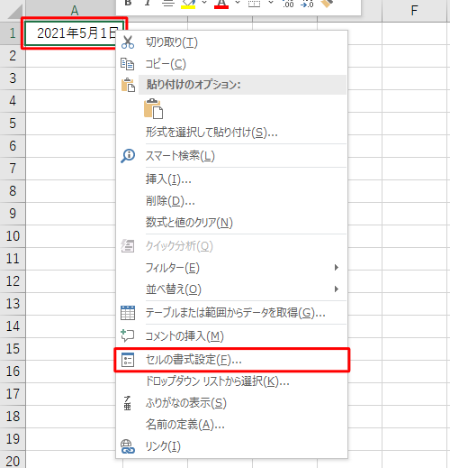Click the borders icon in mini toolbar
Viewport: 450px width, 468px height.
click(x=254, y=4)
